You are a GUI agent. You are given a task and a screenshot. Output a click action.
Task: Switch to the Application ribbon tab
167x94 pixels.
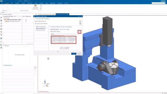click(53, 3)
